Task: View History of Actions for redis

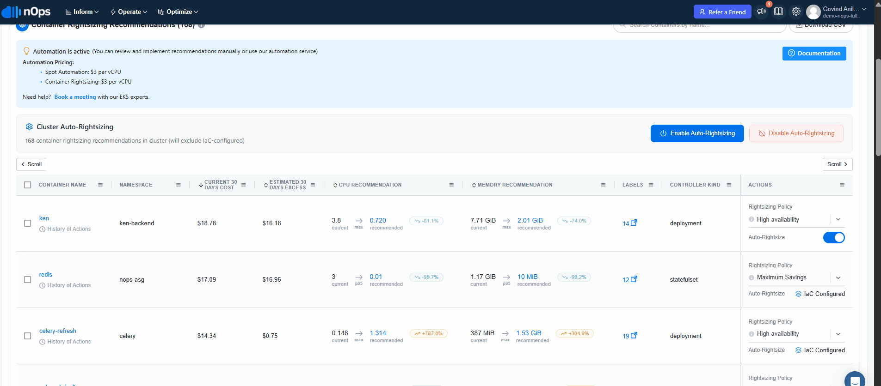Action: (65, 285)
